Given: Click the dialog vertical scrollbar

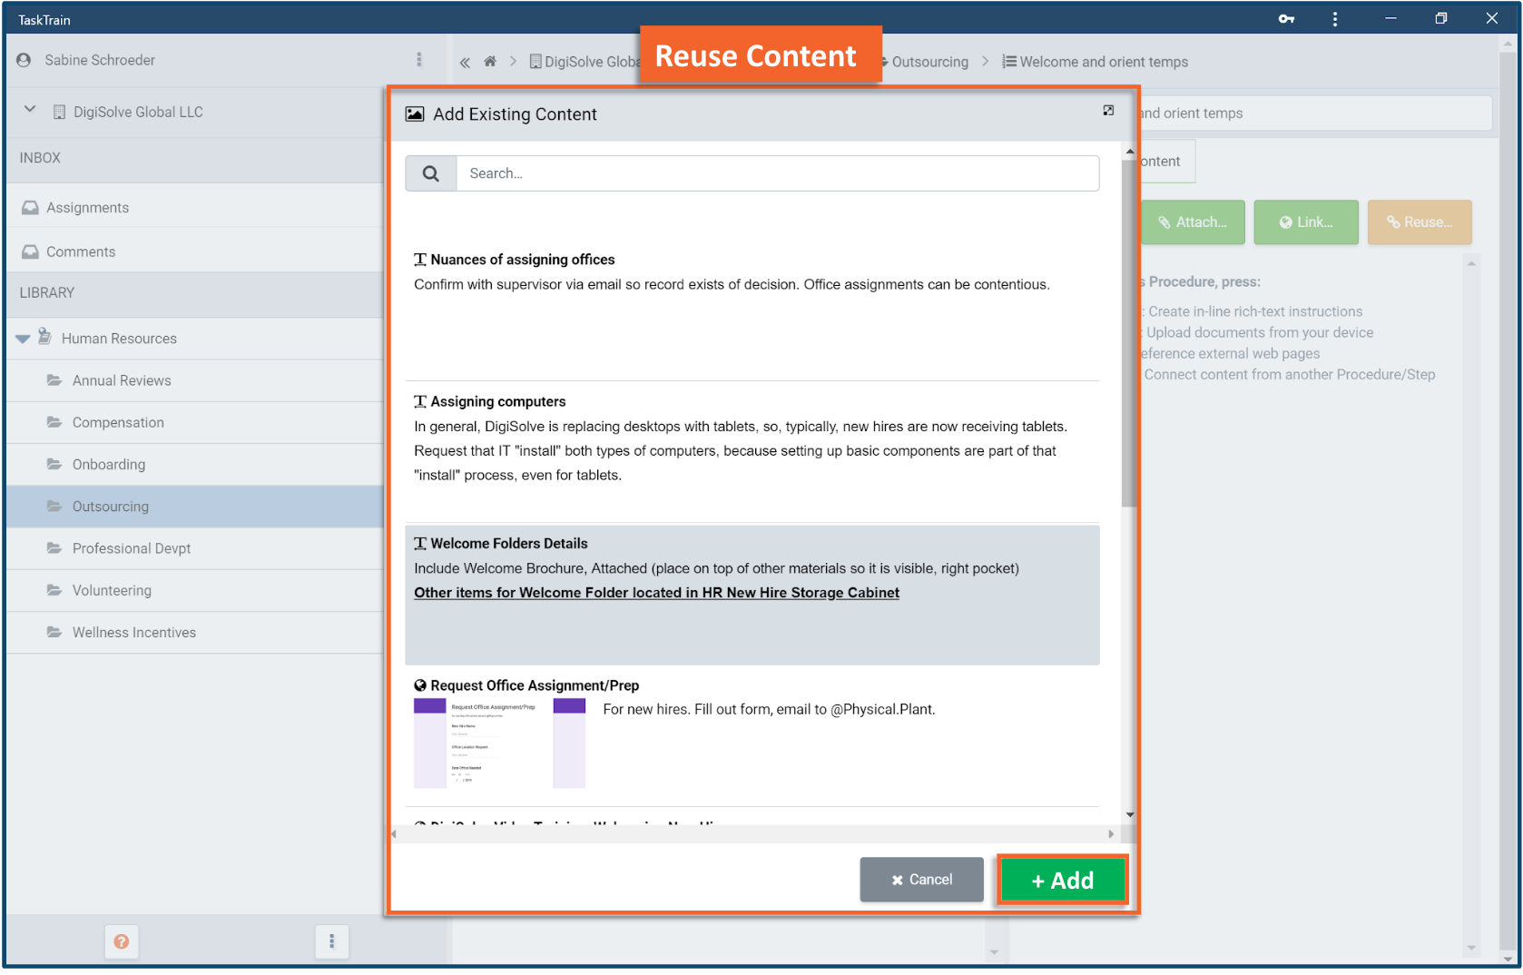Looking at the screenshot, I should click(1129, 334).
